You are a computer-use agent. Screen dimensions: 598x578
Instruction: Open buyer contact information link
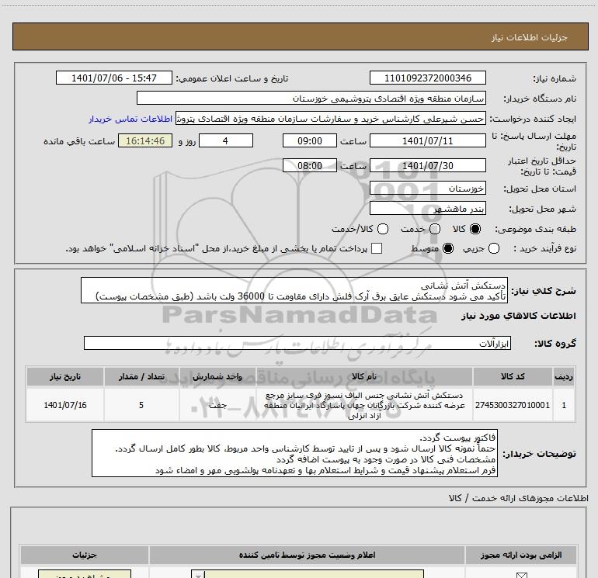[x=130, y=119]
